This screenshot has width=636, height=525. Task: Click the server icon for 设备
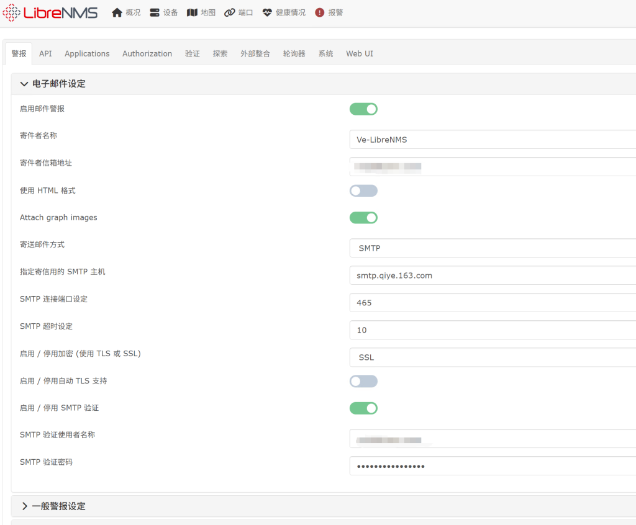click(x=155, y=13)
